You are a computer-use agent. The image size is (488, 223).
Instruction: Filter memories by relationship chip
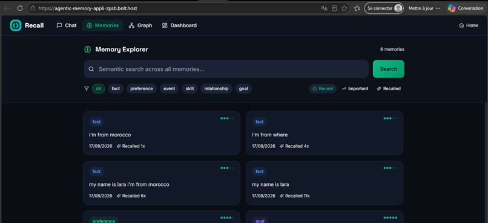216,88
